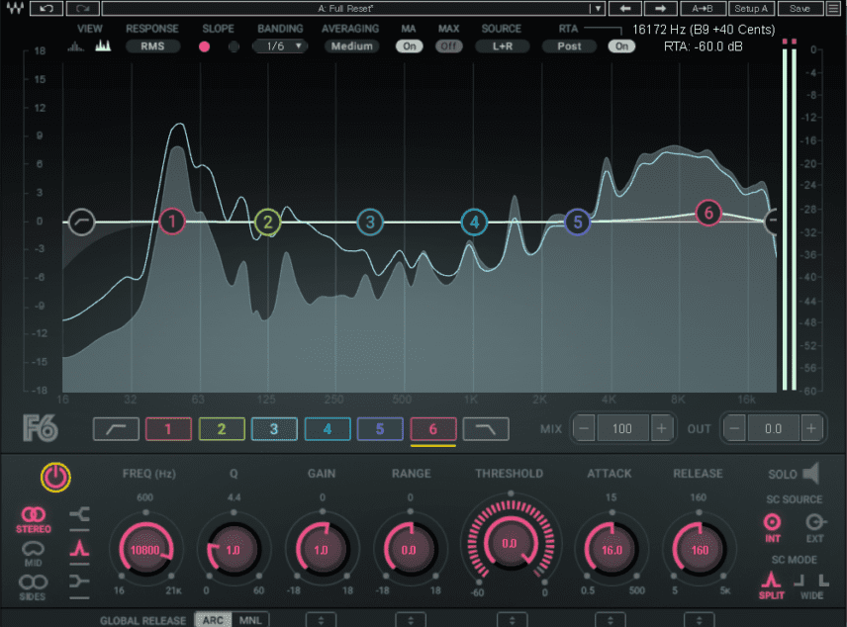847x627 pixels.
Task: Open the hamburger menu beside Save
Action: tap(834, 8)
